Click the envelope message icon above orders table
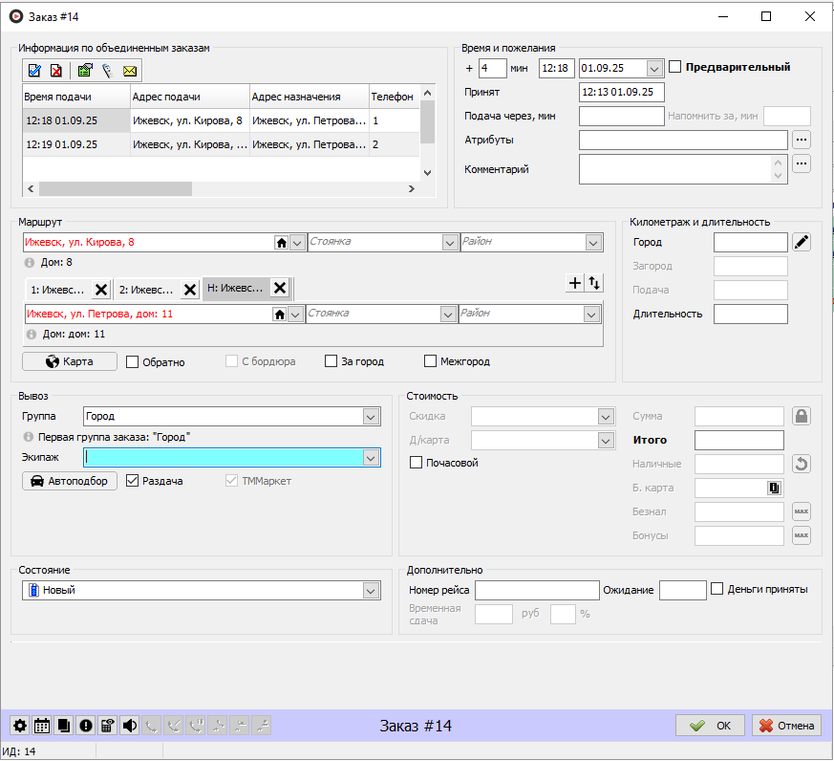The width and height of the screenshot is (834, 761). (x=130, y=70)
